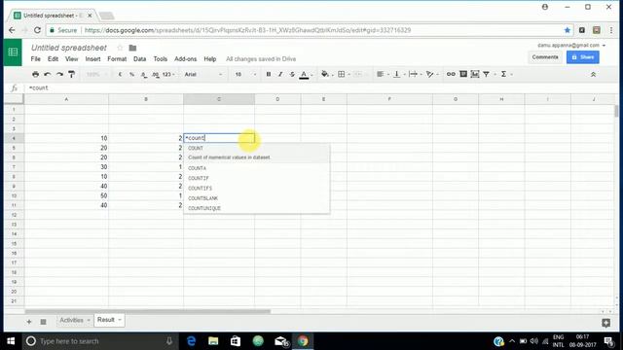Open the Add-ons menu
The height and width of the screenshot is (350, 623).
tap(185, 59)
